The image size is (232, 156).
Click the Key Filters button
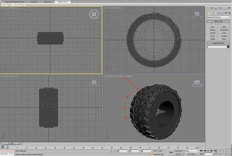tap(192, 154)
